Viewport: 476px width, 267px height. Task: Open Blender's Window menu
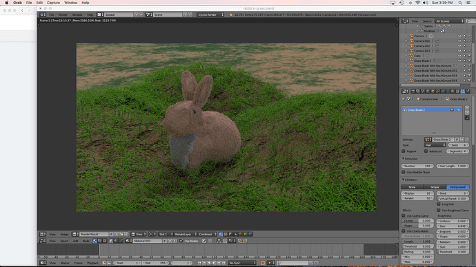tap(77, 14)
